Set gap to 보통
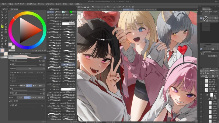The height and width of the screenshot is (123, 219). click(x=34, y=97)
